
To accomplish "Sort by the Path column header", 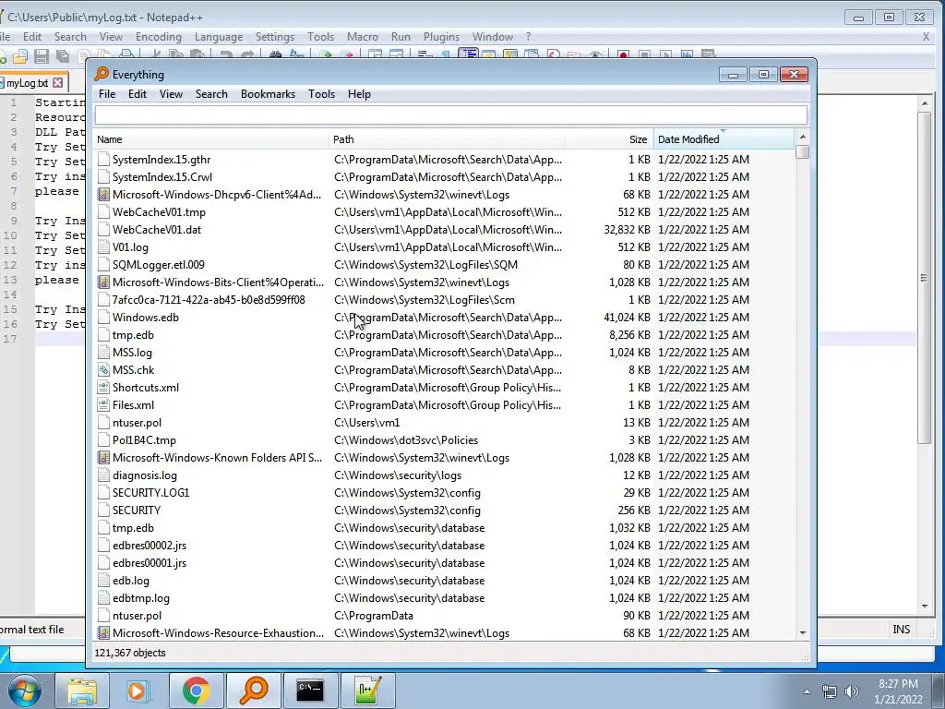I will click(x=447, y=139).
